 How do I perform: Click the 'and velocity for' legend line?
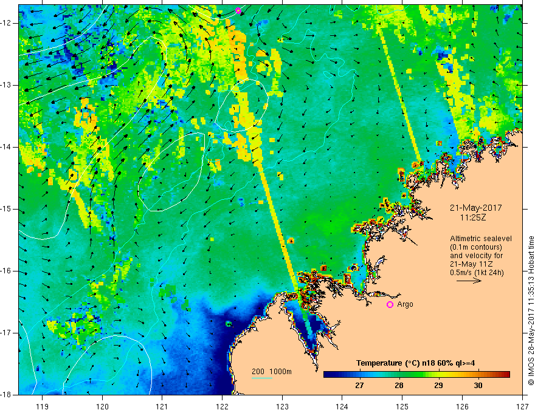pyautogui.click(x=476, y=256)
